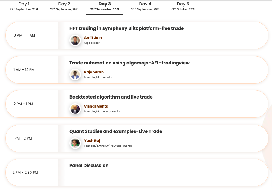Click the Rajandran speaker name
Viewport: 272px width, 192px height.
(94, 72)
